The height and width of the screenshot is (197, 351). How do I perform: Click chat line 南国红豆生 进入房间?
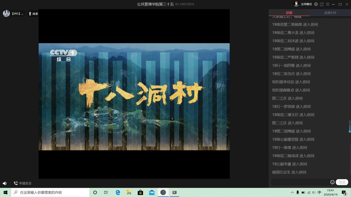pyautogui.click(x=289, y=172)
